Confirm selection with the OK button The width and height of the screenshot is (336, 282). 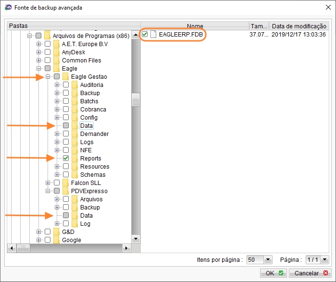coord(274,273)
